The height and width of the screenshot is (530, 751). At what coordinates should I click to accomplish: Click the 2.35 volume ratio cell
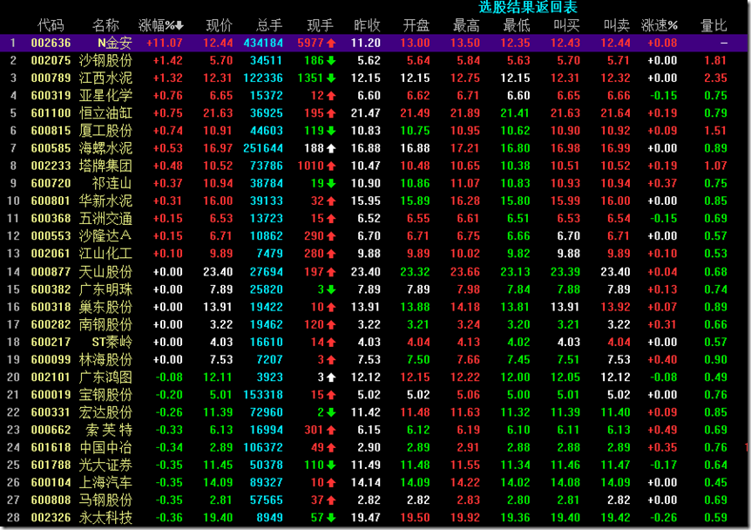coord(715,78)
